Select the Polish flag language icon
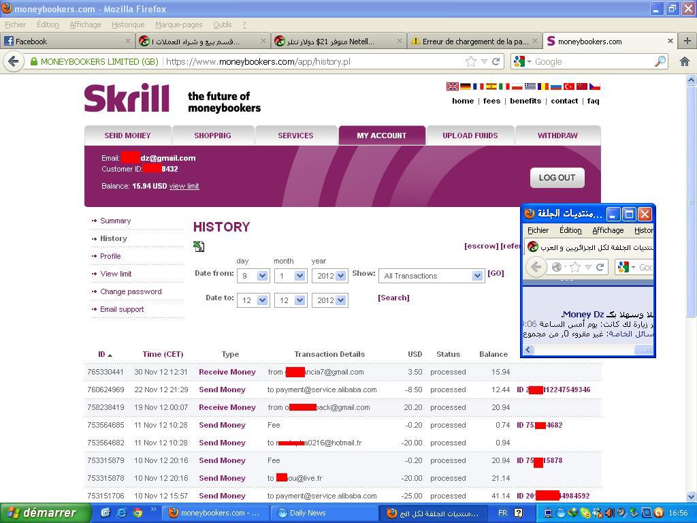 (517, 86)
